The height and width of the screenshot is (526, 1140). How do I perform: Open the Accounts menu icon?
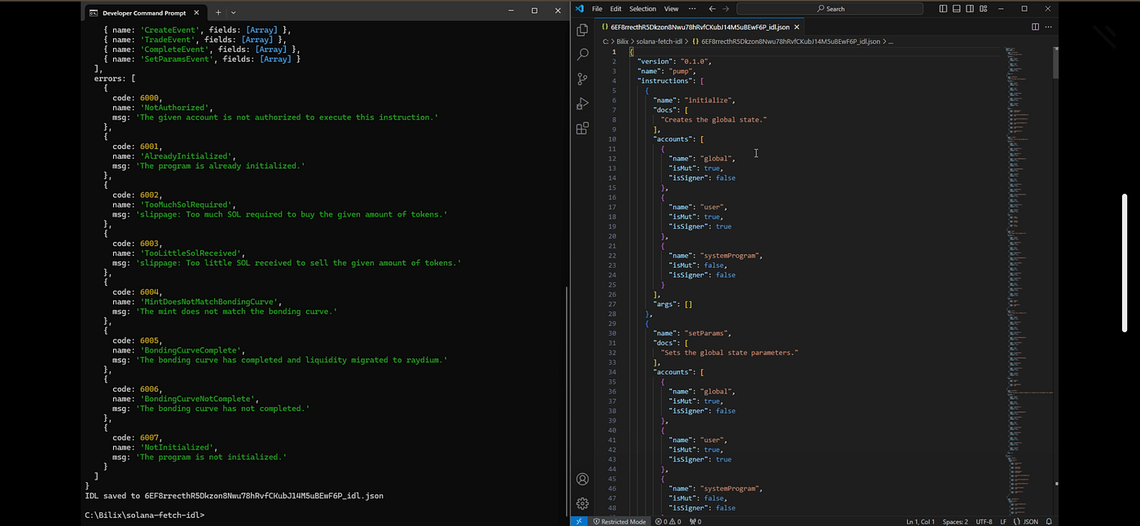[582, 479]
